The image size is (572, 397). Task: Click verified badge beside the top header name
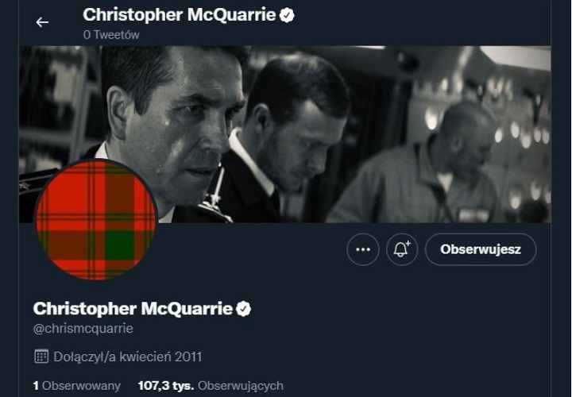(x=287, y=15)
